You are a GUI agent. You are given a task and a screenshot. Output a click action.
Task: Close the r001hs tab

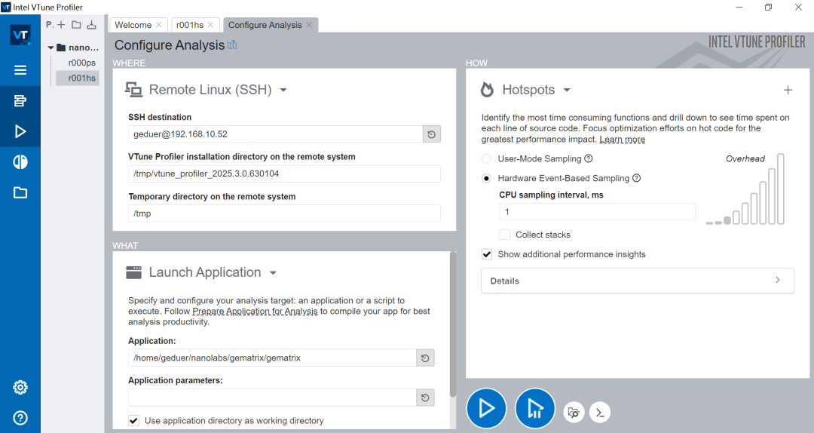(x=210, y=24)
